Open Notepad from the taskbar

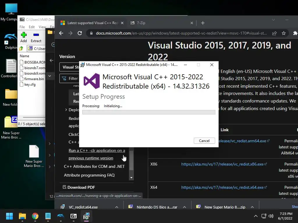point(48,216)
